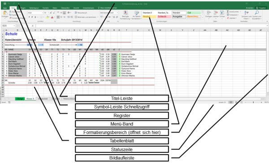Open Bedingte Formatierung icon
The width and height of the screenshot is (269, 163).
126,13
